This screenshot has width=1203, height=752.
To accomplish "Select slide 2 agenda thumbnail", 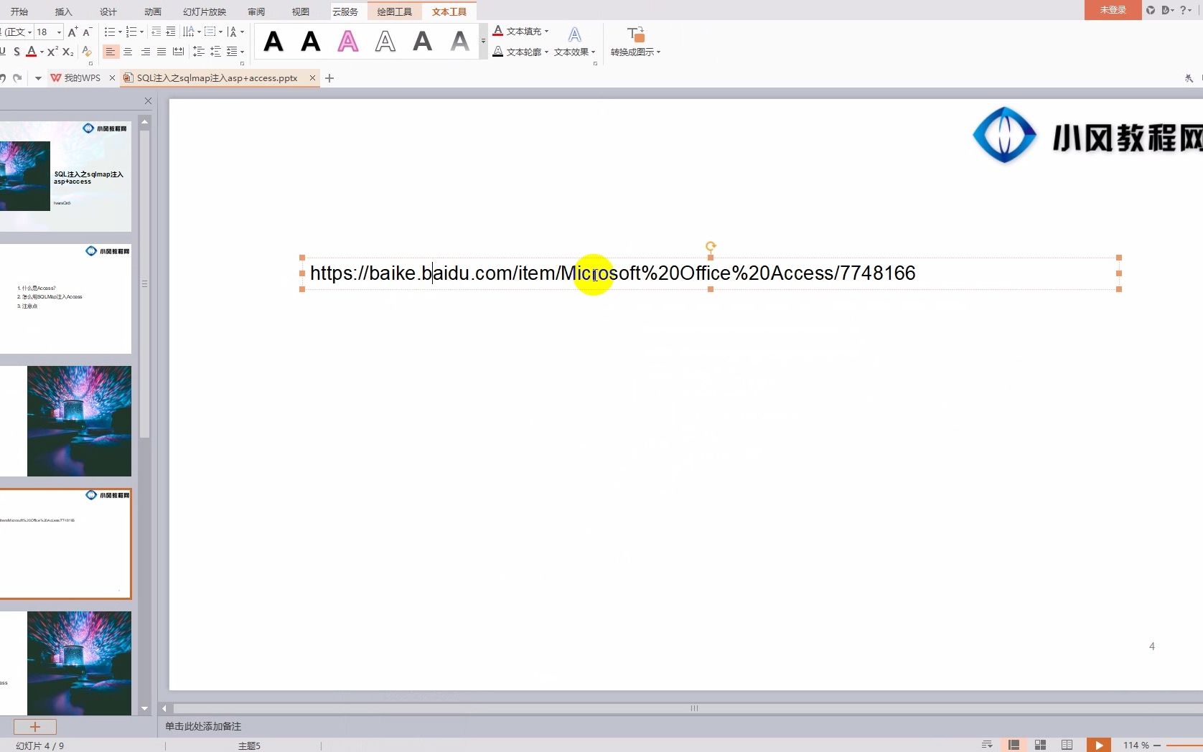I will (65, 299).
